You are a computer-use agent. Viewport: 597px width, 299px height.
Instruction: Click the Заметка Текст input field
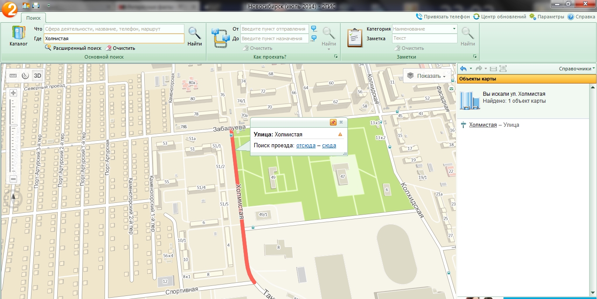[425, 38]
